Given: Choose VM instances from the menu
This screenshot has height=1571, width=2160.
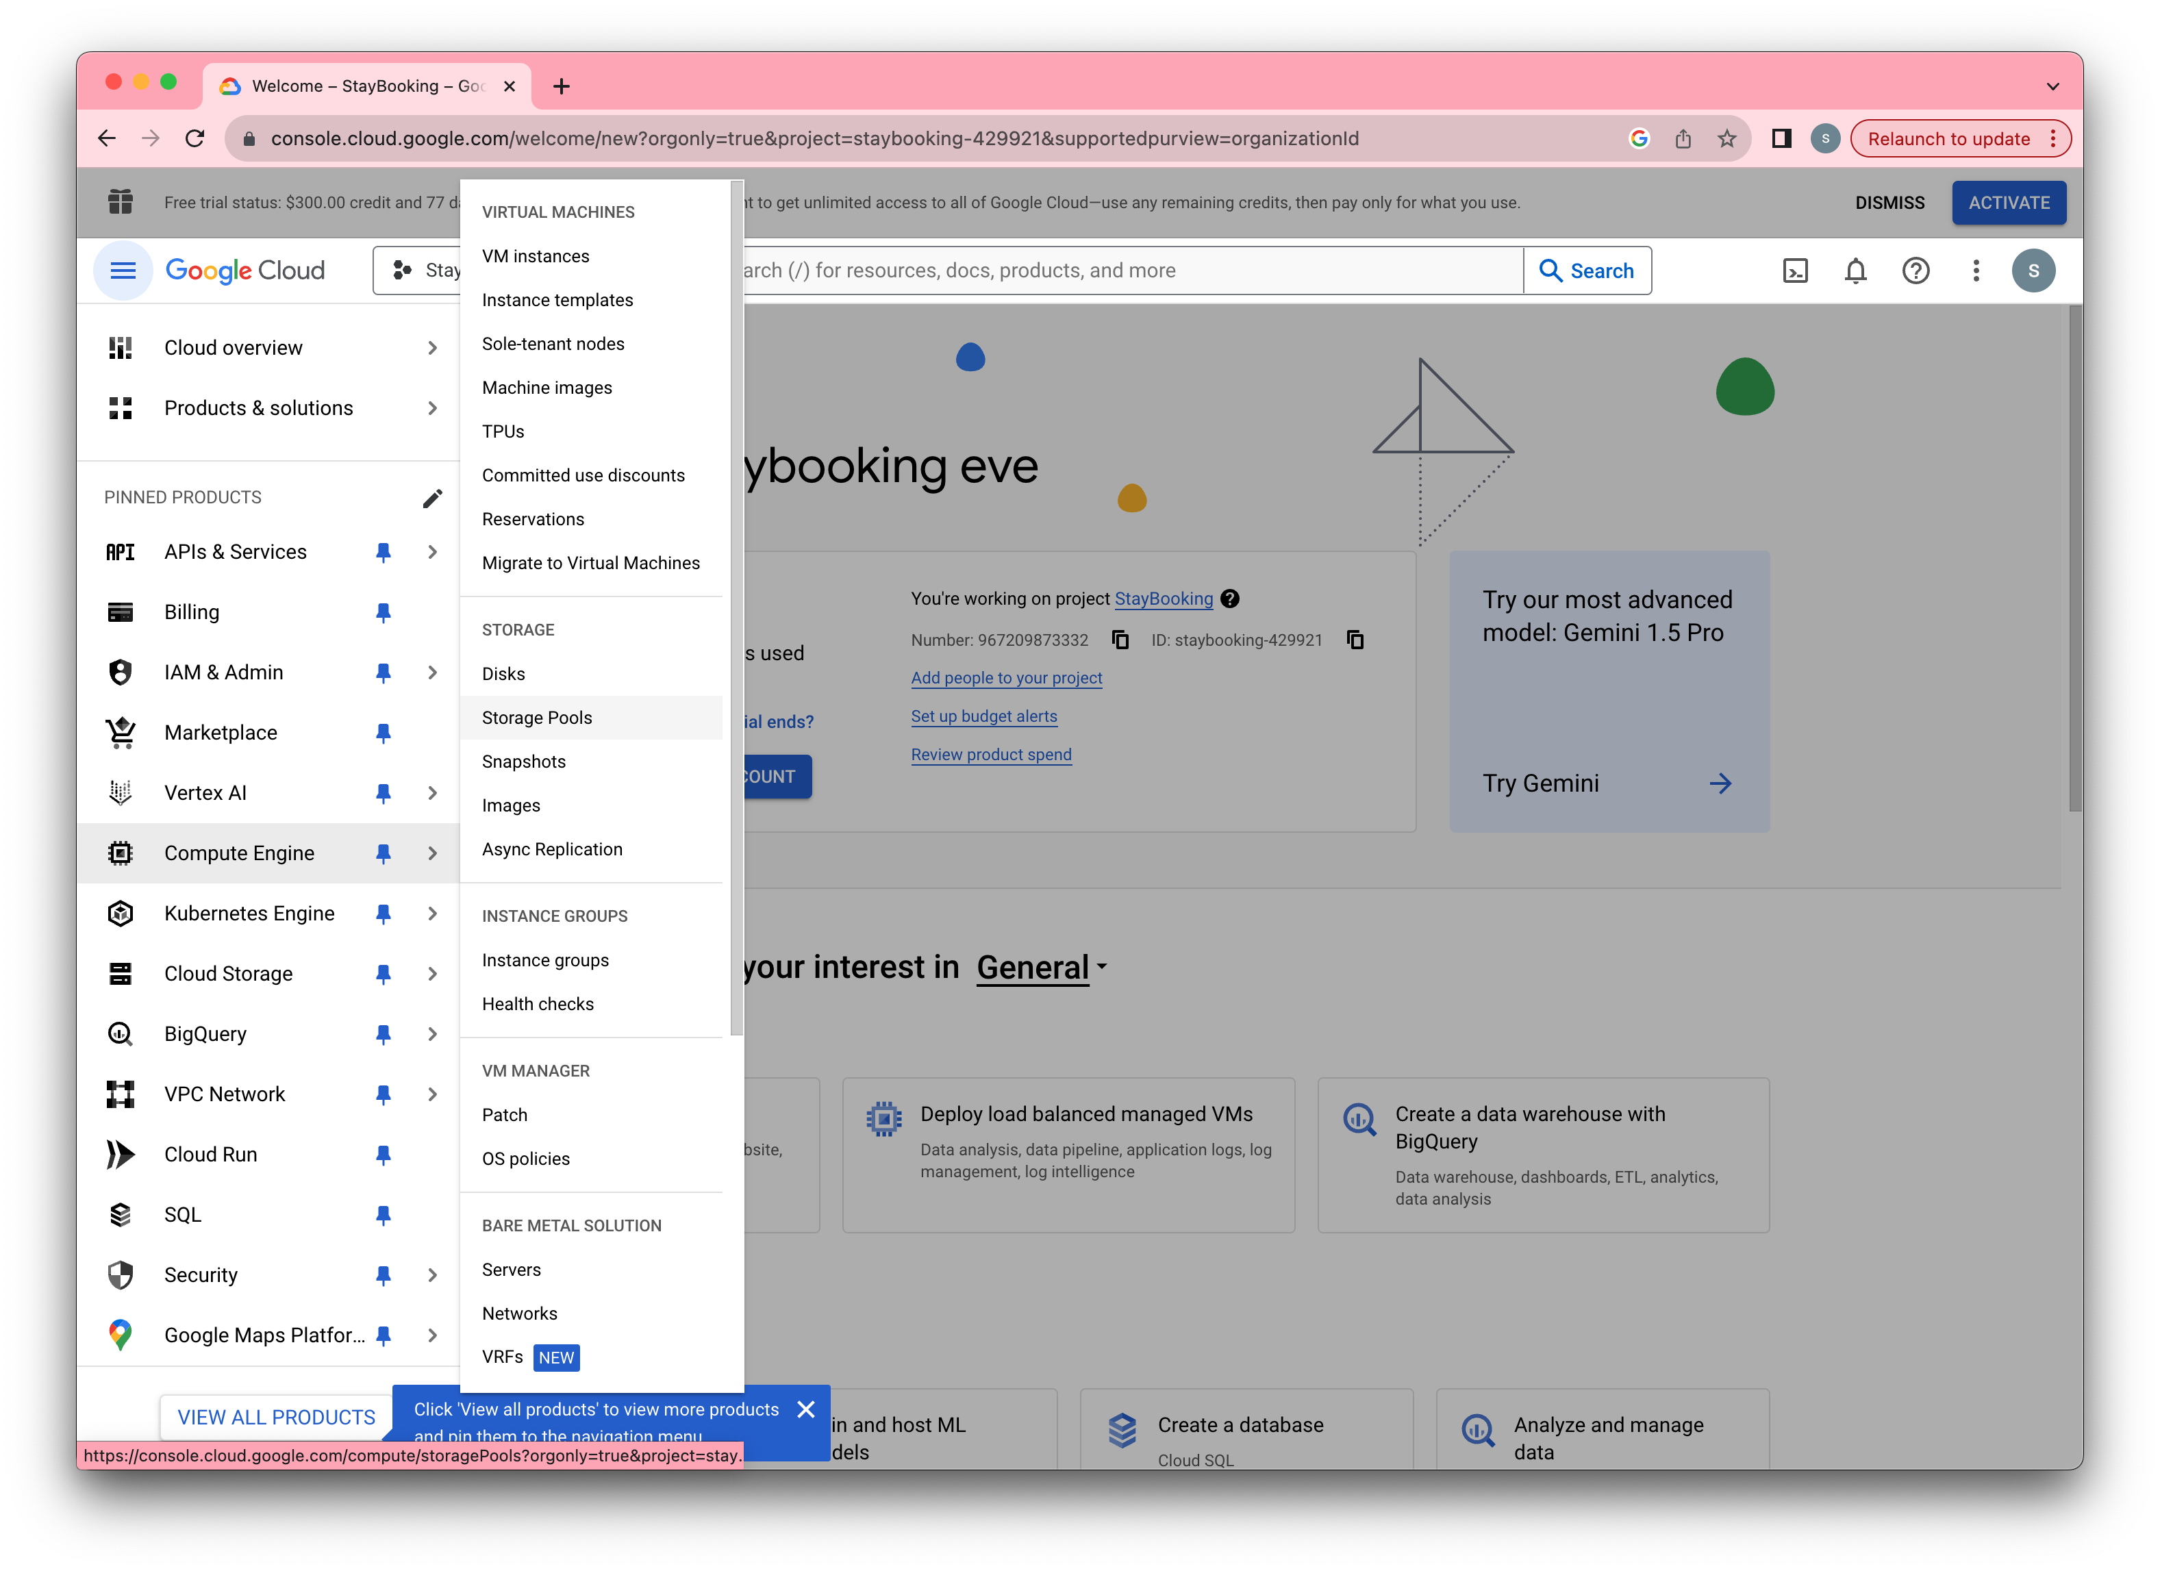Looking at the screenshot, I should 536,256.
